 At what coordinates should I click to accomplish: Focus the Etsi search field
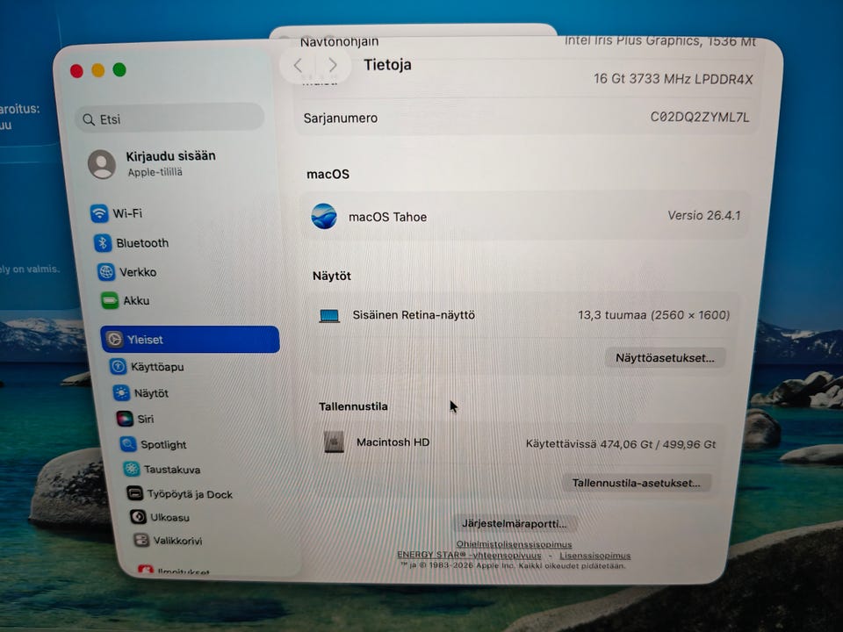click(169, 118)
